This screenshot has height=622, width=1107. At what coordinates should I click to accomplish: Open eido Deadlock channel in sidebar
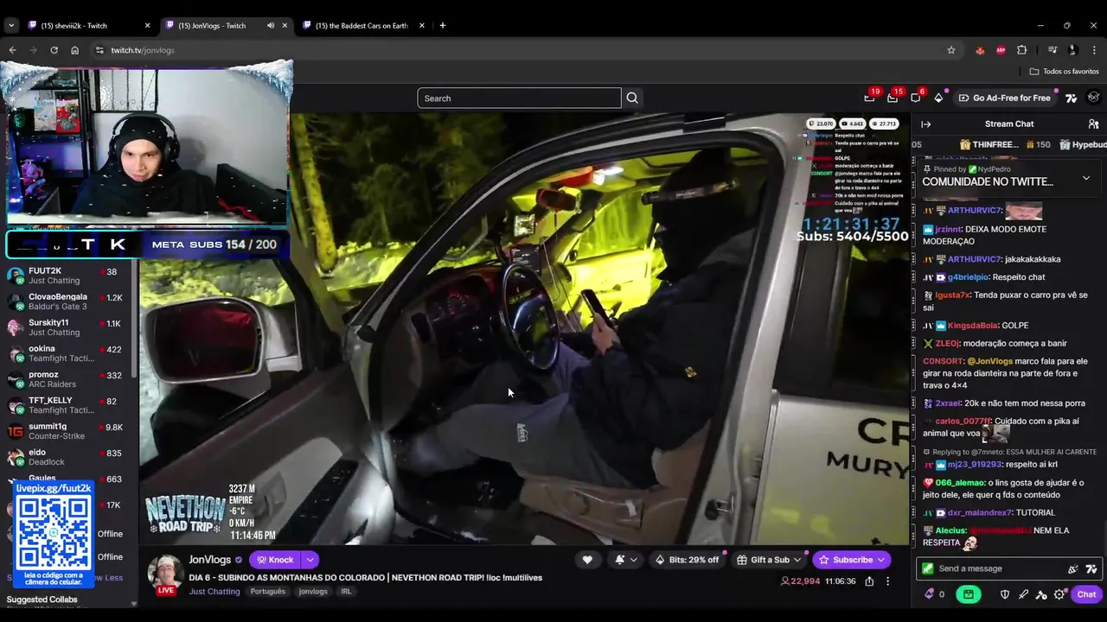tap(67, 457)
